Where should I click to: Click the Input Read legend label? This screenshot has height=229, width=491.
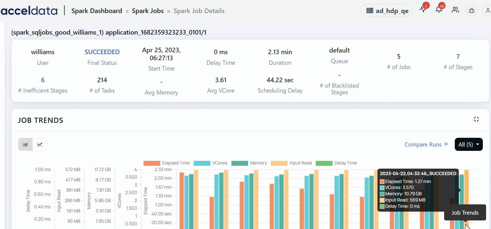point(300,163)
